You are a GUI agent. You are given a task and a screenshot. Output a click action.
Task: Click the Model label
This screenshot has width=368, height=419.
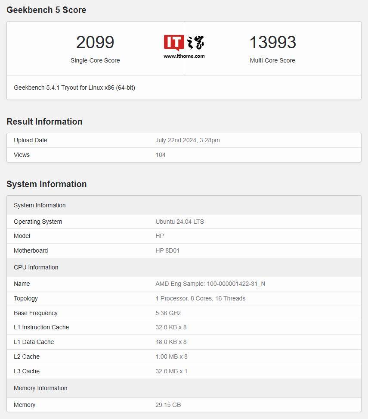point(22,236)
